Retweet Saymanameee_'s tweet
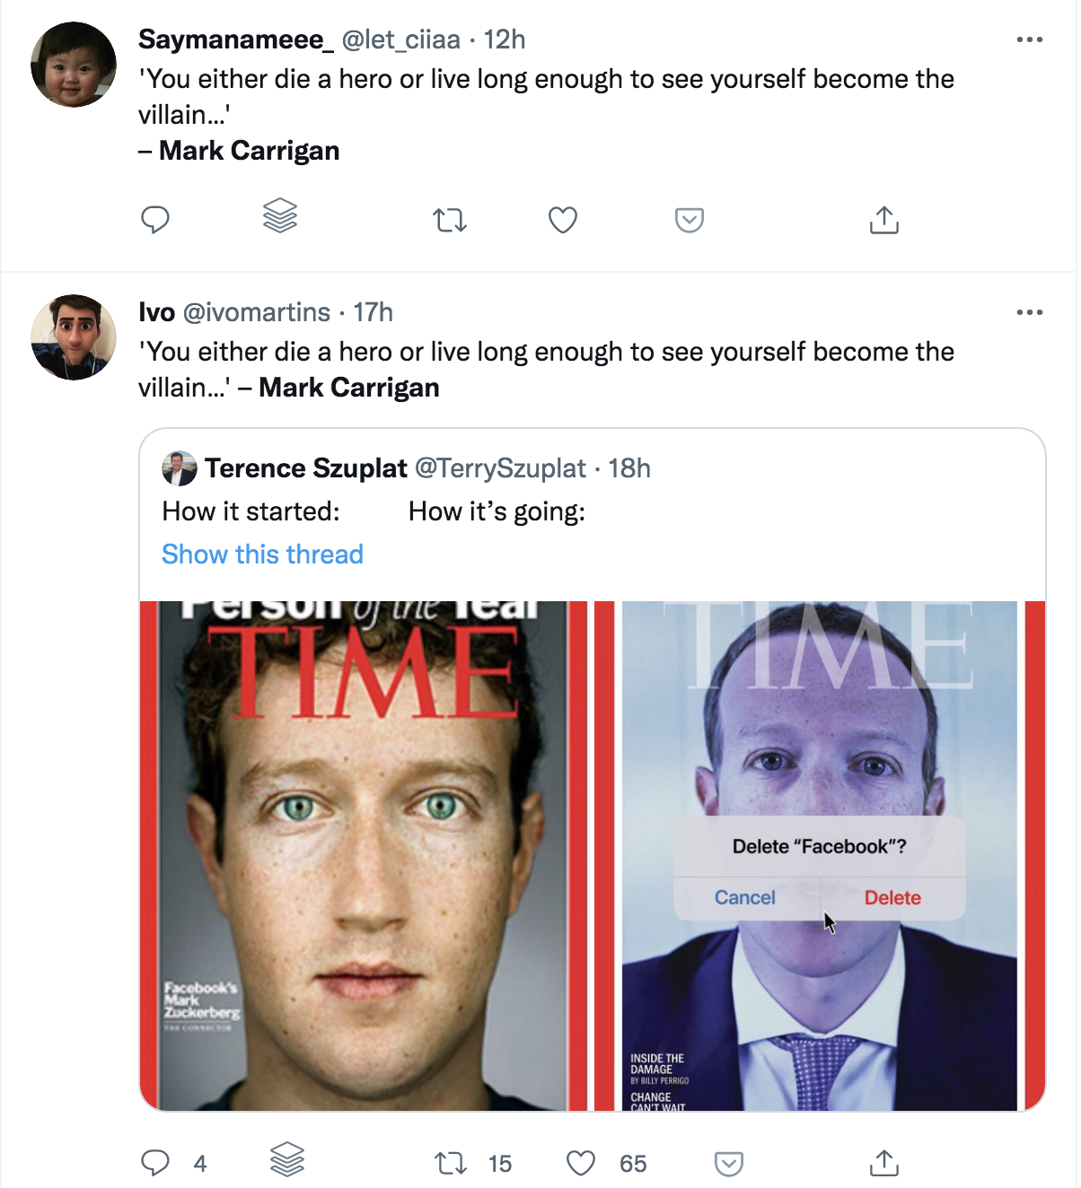This screenshot has width=1081, height=1188. pyautogui.click(x=450, y=220)
